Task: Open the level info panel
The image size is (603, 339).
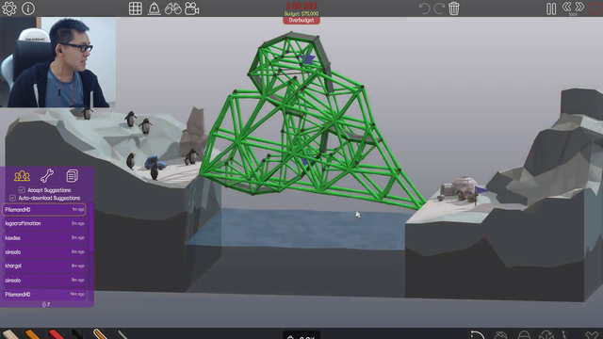Action: (28, 8)
